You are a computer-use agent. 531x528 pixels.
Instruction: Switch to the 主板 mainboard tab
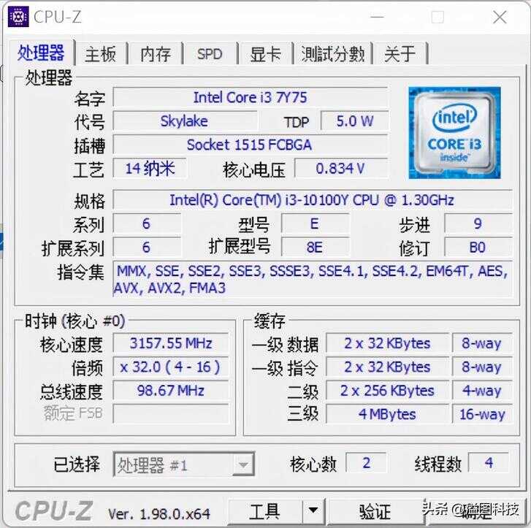click(x=101, y=54)
